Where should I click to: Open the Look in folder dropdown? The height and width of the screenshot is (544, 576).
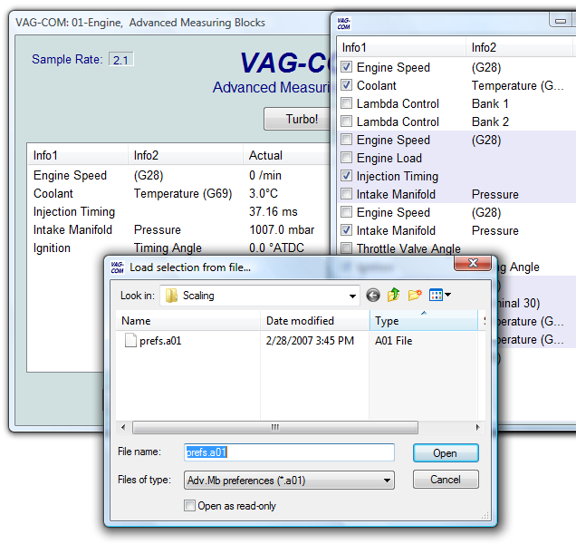[352, 296]
